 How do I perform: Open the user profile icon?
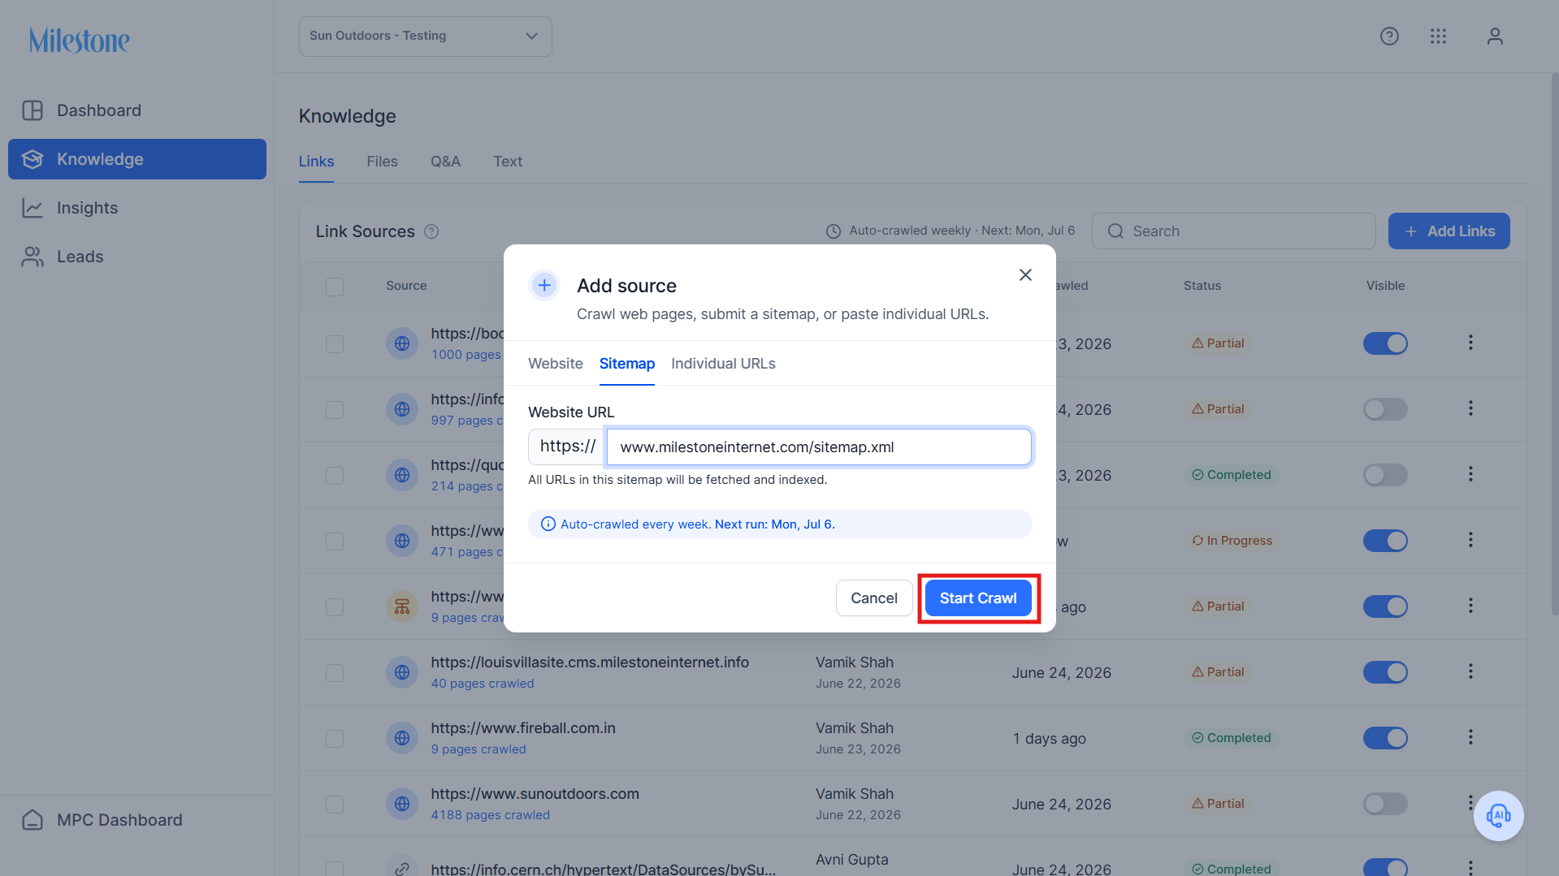tap(1495, 37)
